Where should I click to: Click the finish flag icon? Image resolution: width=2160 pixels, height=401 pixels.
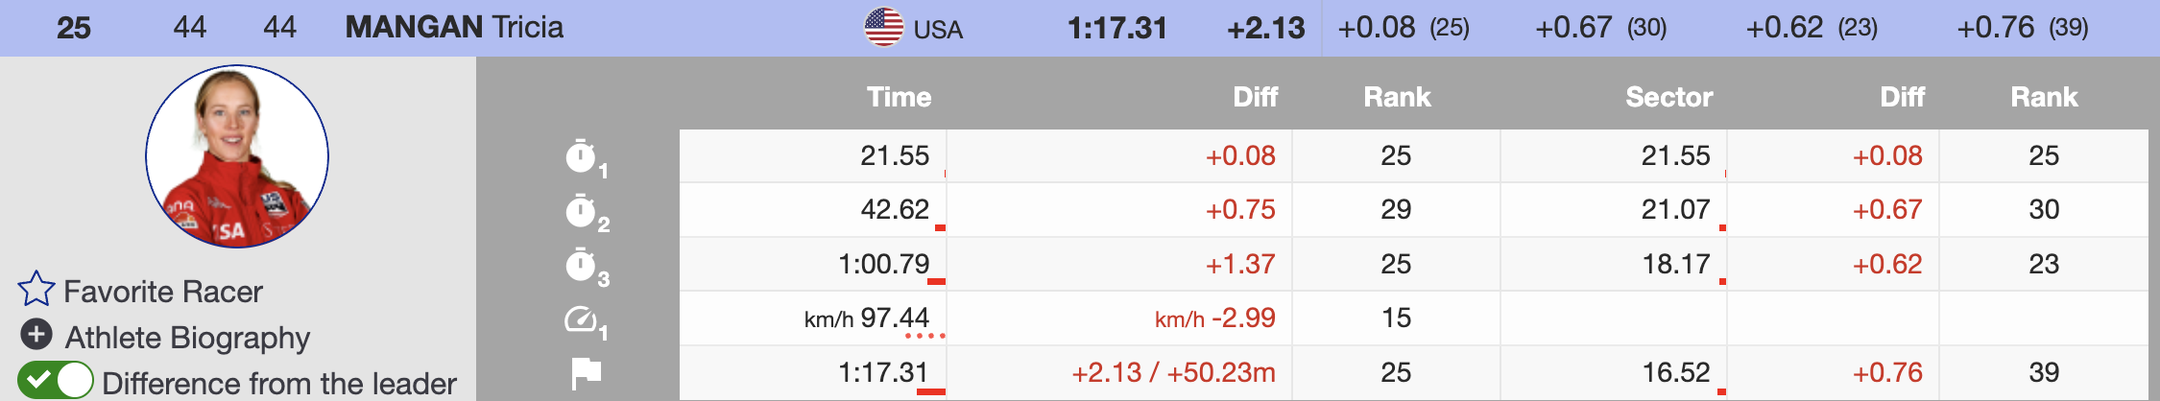tap(586, 372)
